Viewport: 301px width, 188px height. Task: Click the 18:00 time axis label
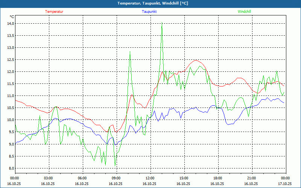tap(218, 178)
